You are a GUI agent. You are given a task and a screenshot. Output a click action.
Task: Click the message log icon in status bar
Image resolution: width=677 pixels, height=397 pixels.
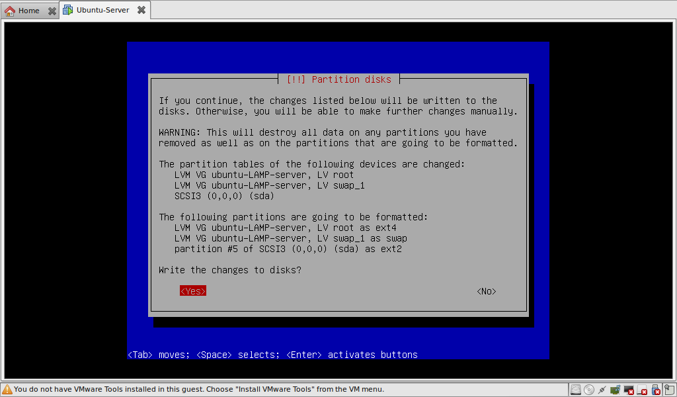pyautogui.click(x=669, y=390)
